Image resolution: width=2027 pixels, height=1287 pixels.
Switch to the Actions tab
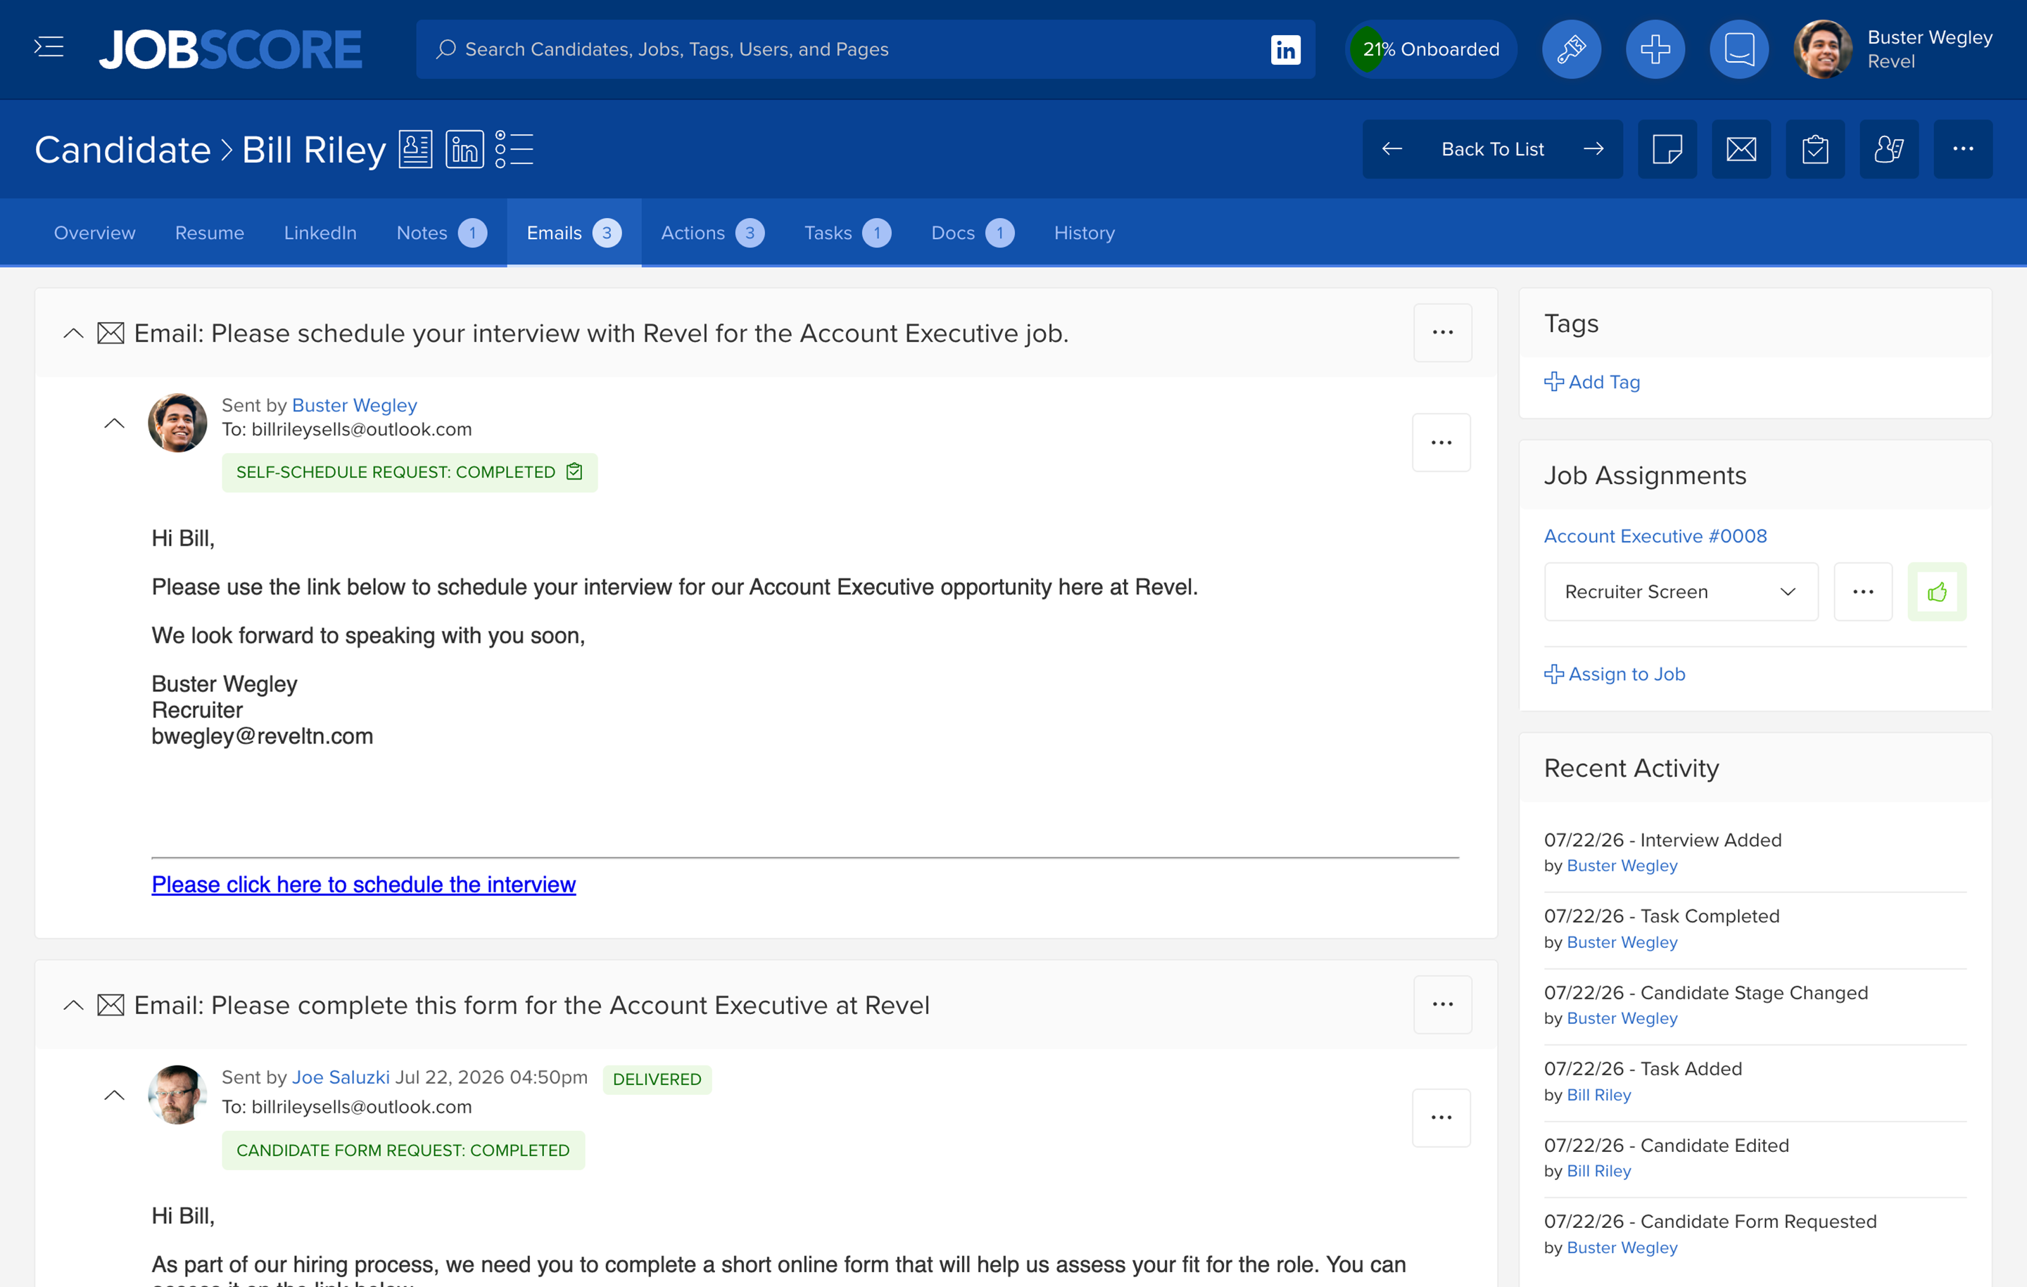click(x=712, y=233)
